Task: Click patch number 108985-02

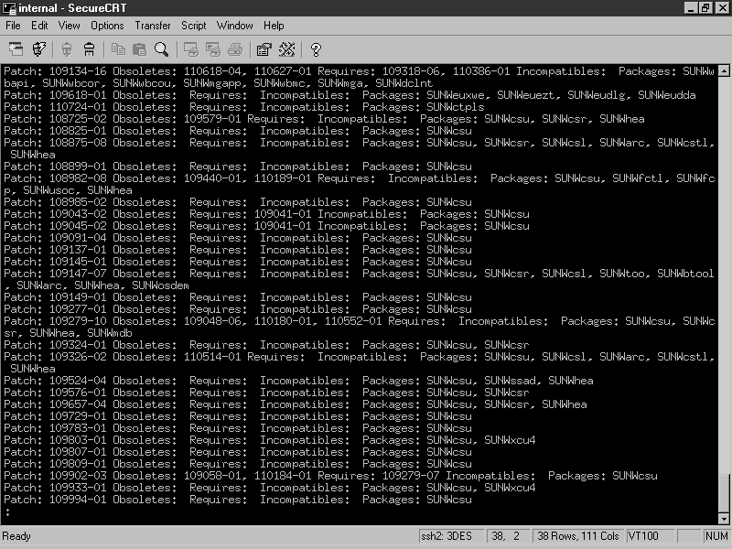Action: click(78, 202)
